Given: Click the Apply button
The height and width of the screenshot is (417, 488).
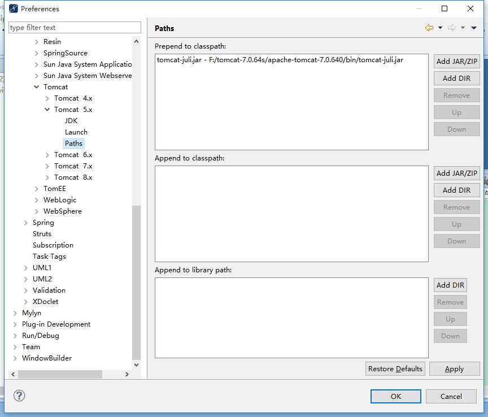Looking at the screenshot, I should (x=454, y=369).
